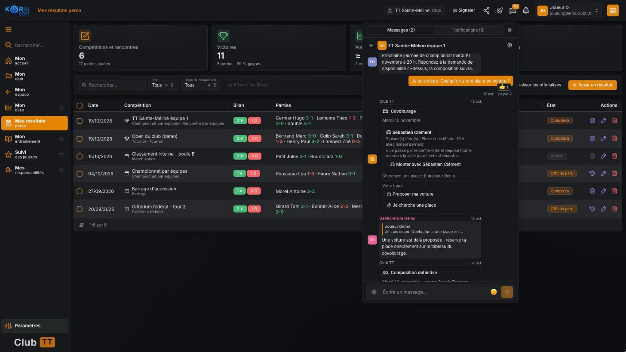Open the emoji picker in the message box
The image size is (626, 352).
click(x=494, y=292)
